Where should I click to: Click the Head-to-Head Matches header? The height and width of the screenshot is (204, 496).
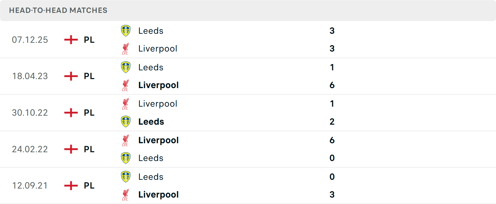coord(58,10)
